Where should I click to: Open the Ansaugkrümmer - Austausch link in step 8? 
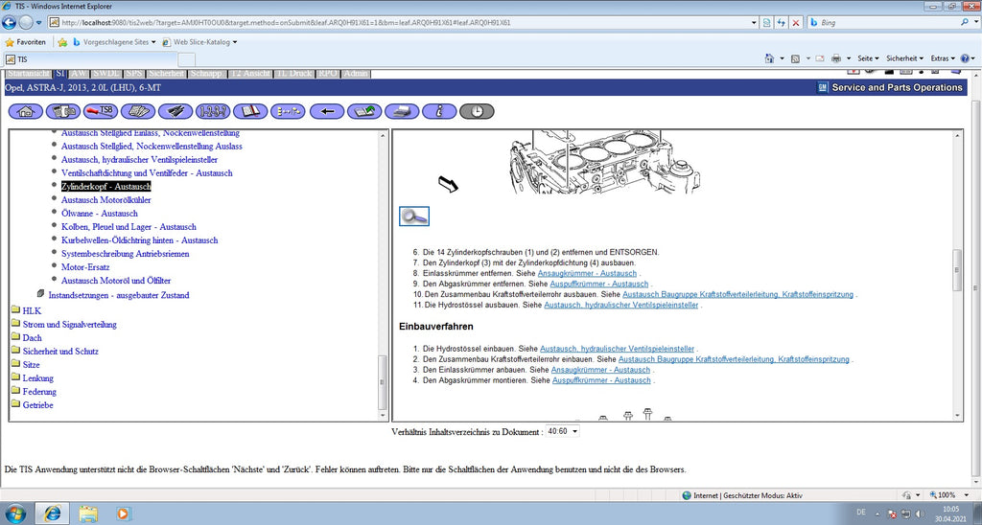coord(587,273)
